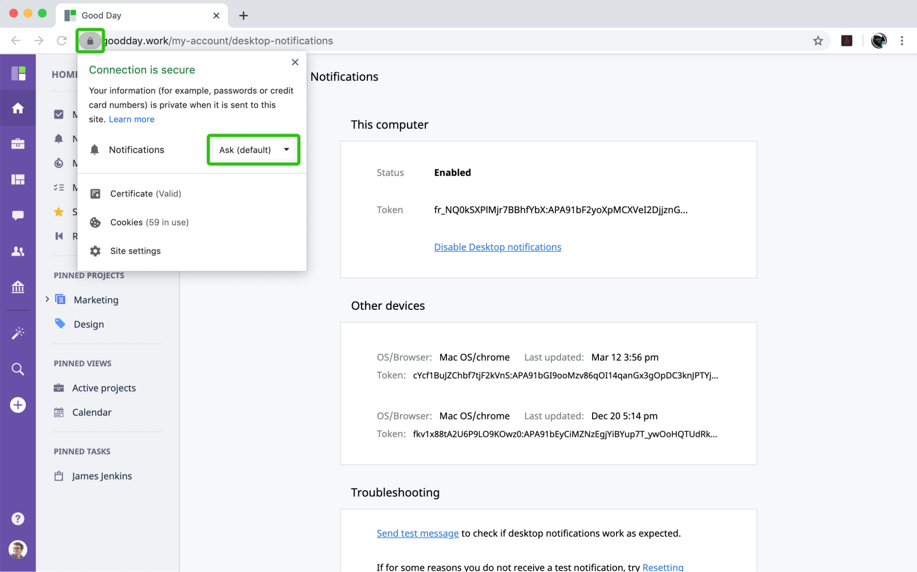Click the clock timer icon in Home menu
The height and width of the screenshot is (572, 917).
(x=58, y=163)
